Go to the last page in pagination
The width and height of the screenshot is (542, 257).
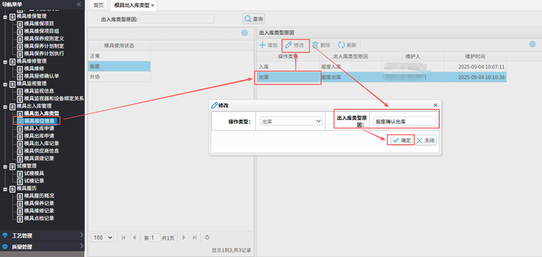point(194,237)
